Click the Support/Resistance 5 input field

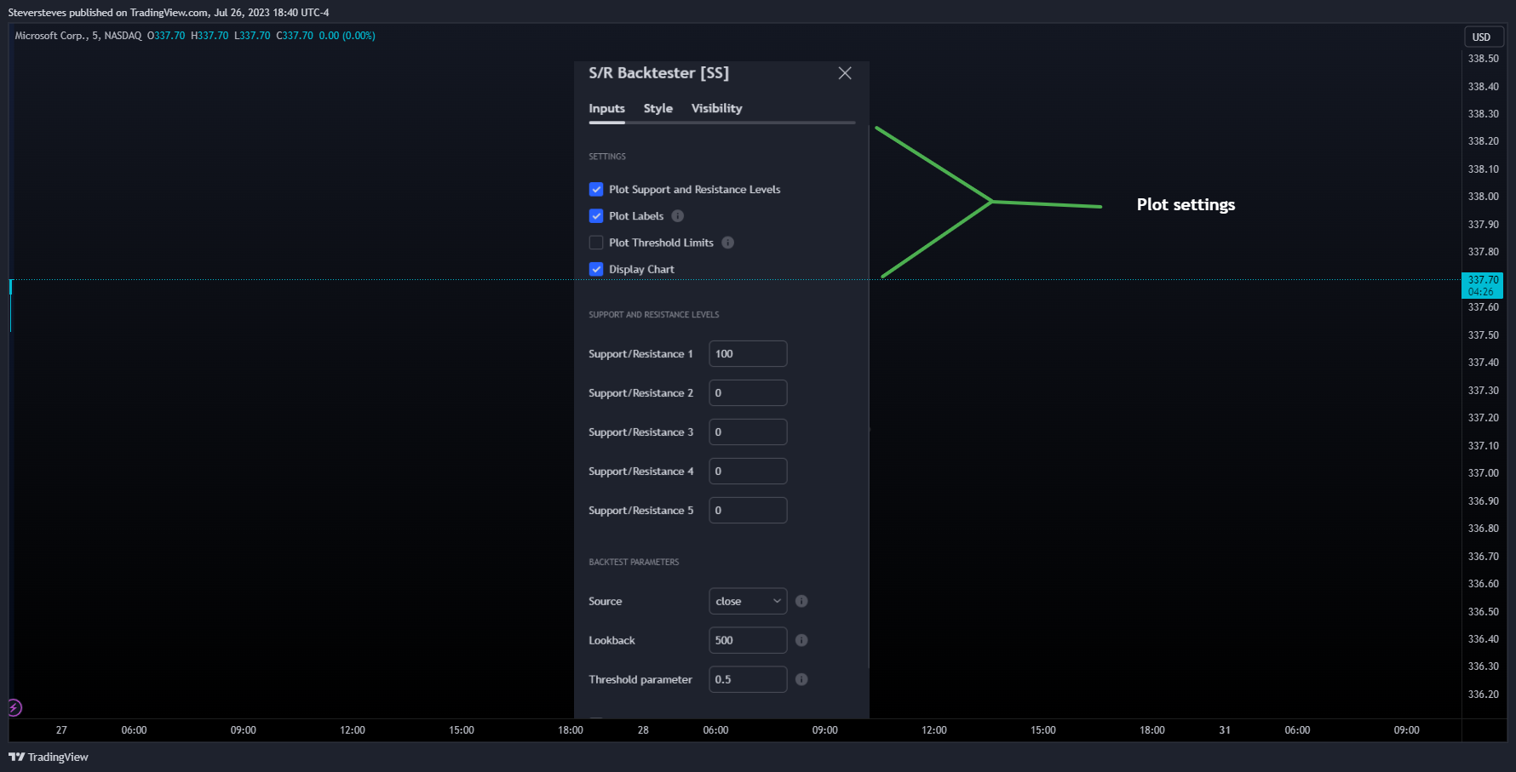pos(748,511)
